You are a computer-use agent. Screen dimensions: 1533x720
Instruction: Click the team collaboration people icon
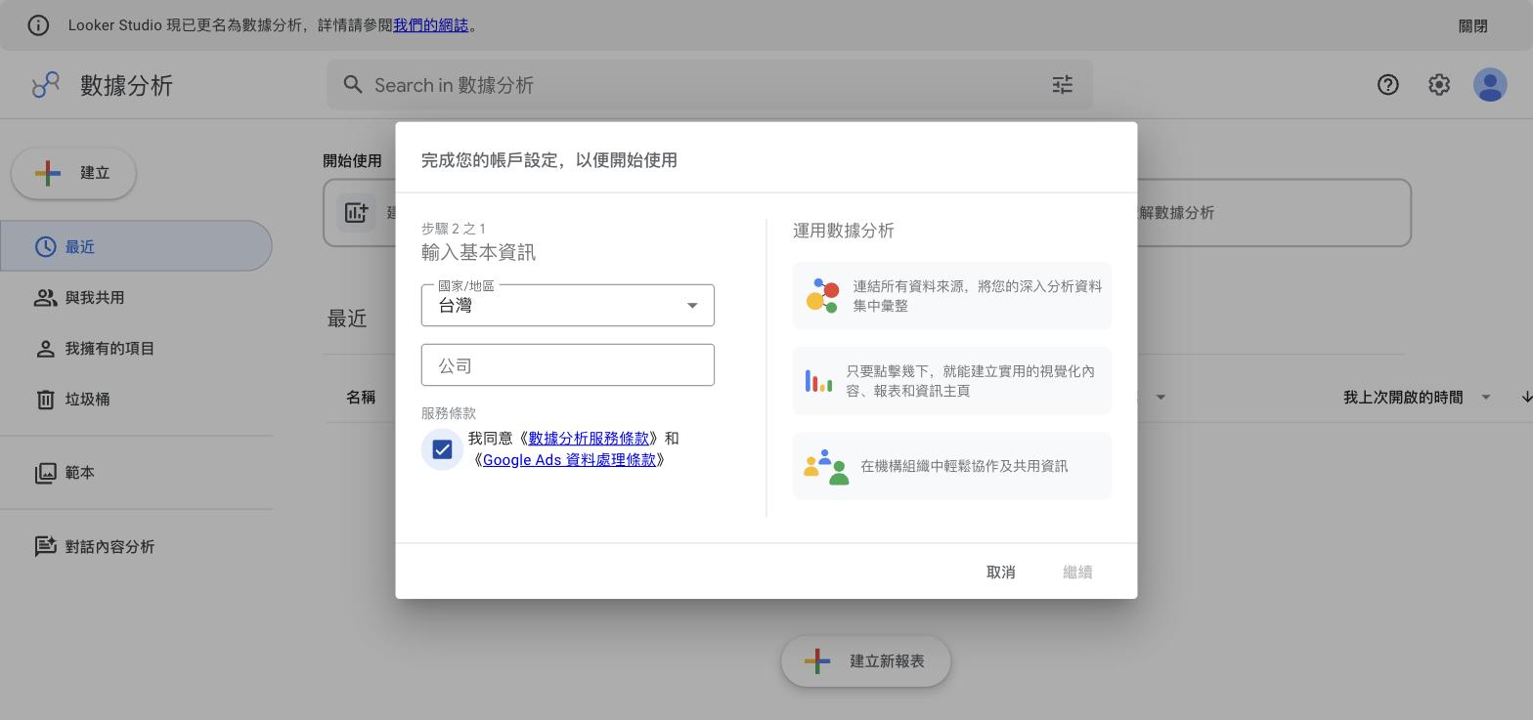(x=826, y=467)
